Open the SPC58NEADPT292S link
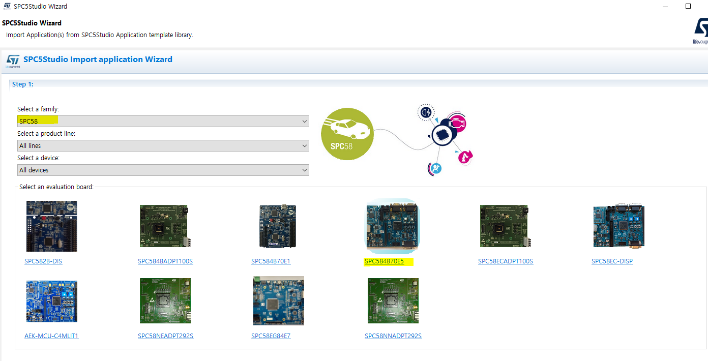This screenshot has height=361, width=708. pyautogui.click(x=166, y=336)
